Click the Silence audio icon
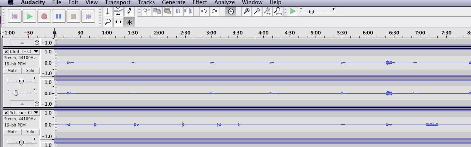 coord(188,11)
